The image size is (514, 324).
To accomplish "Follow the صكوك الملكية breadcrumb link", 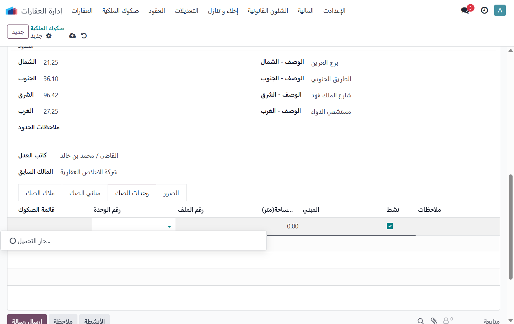I will click(48, 28).
